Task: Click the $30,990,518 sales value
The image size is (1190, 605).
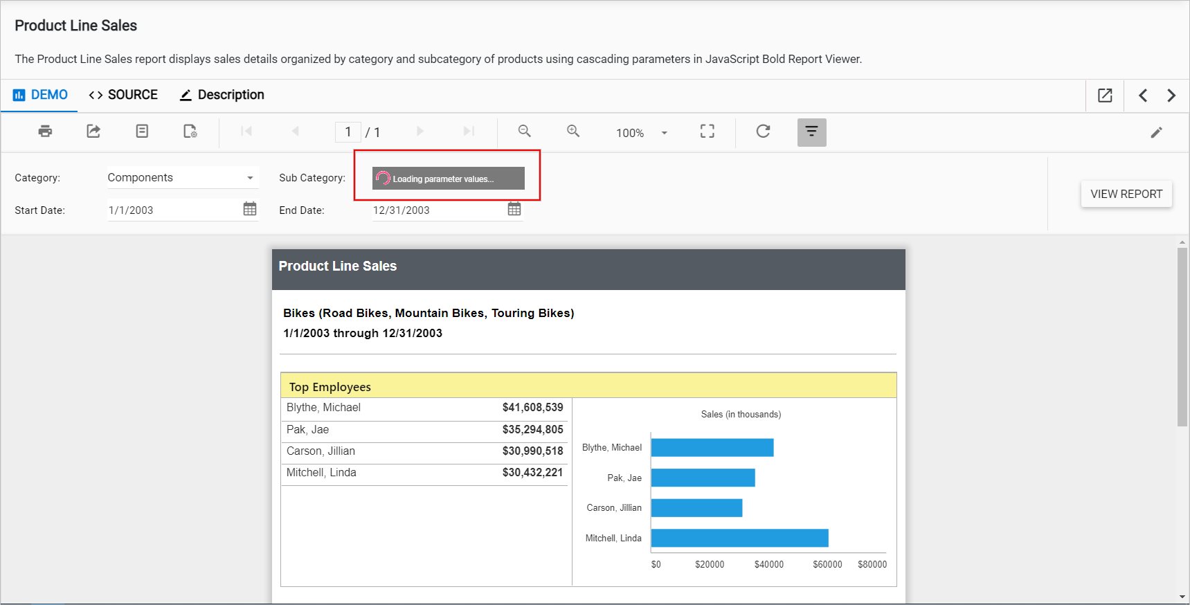Action: point(533,451)
